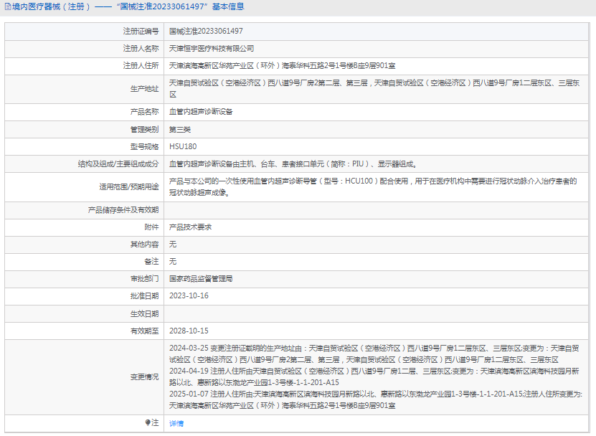This screenshot has height=436, width=596.
Task: Click the 注册证编号 row label
Action: [141, 31]
